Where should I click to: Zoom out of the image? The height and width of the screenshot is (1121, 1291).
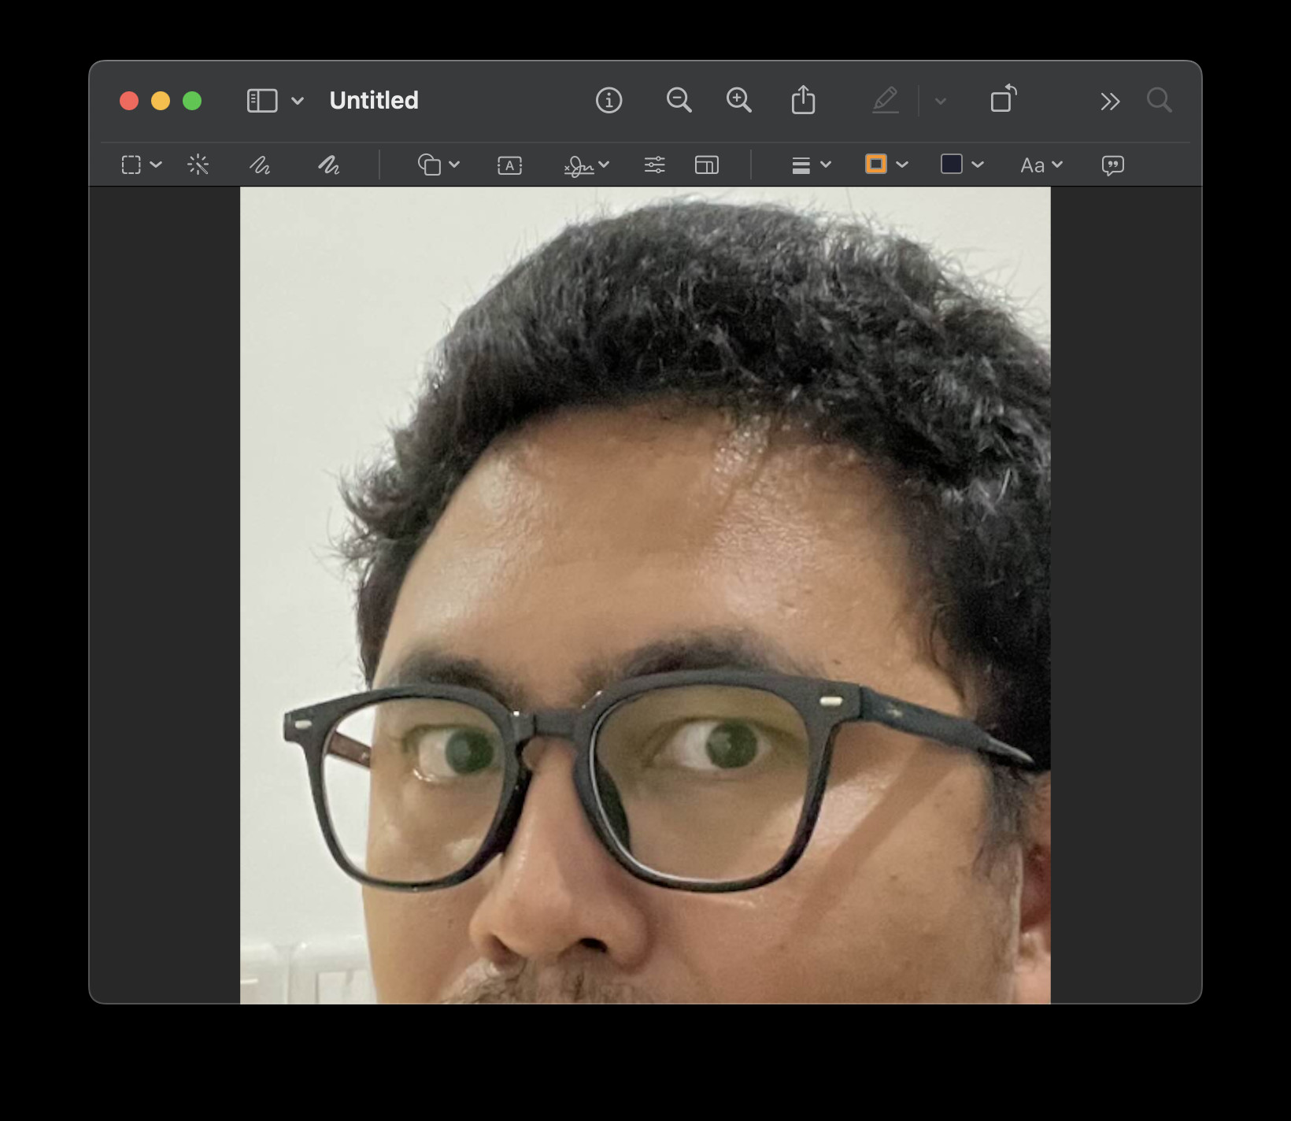679,100
